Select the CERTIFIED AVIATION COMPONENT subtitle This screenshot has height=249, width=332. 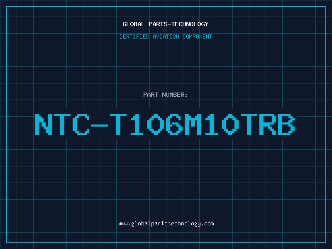click(166, 37)
